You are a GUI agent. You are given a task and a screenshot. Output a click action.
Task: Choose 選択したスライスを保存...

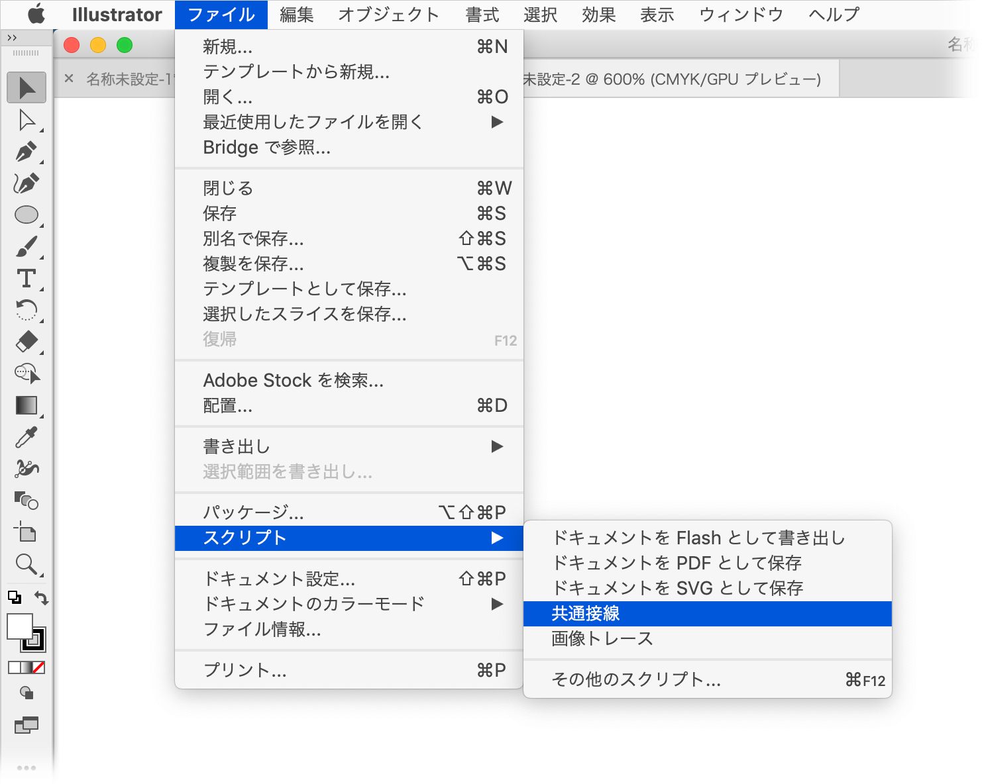[x=349, y=314]
